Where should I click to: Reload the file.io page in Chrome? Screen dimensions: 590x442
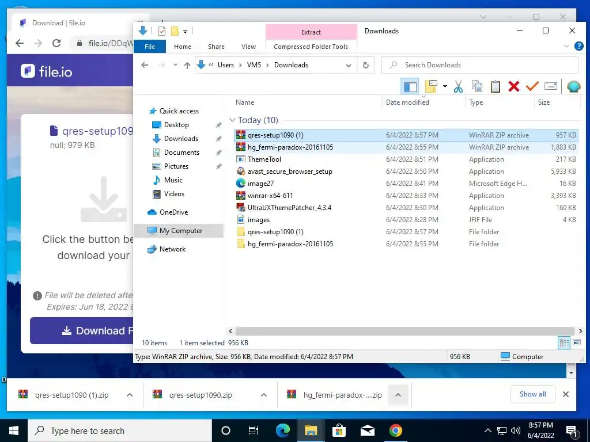56,43
